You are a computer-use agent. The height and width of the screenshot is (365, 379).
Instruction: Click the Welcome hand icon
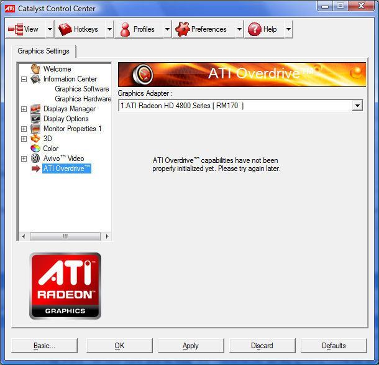[x=35, y=68]
